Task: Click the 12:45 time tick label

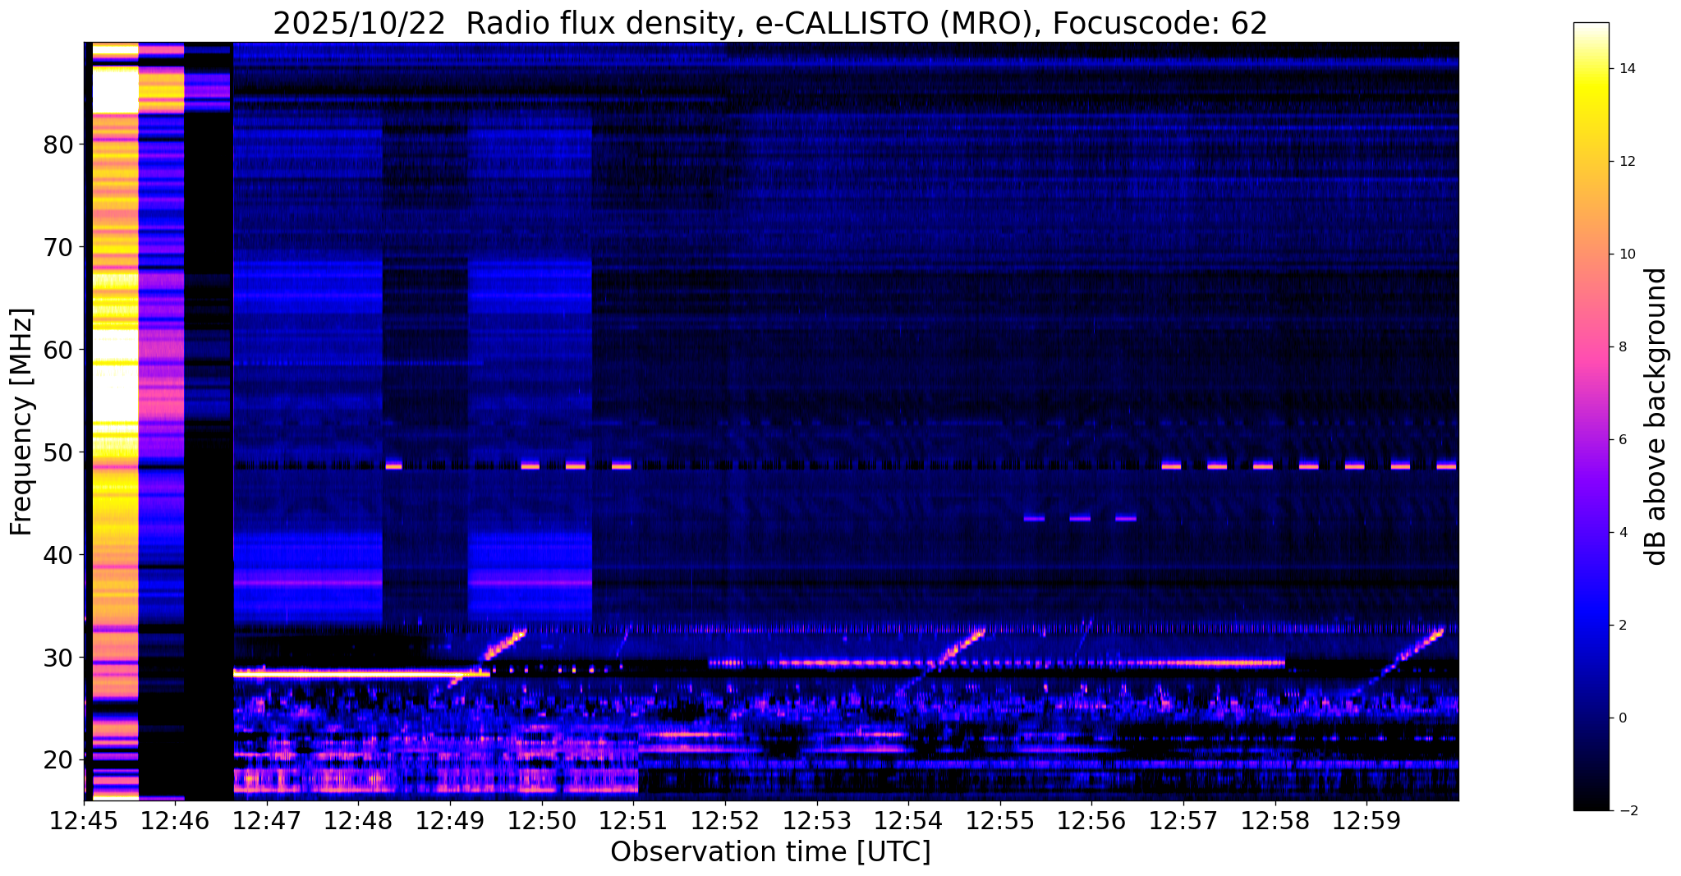Action: [x=84, y=819]
